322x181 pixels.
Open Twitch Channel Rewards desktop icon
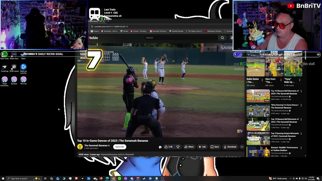(x=5, y=81)
